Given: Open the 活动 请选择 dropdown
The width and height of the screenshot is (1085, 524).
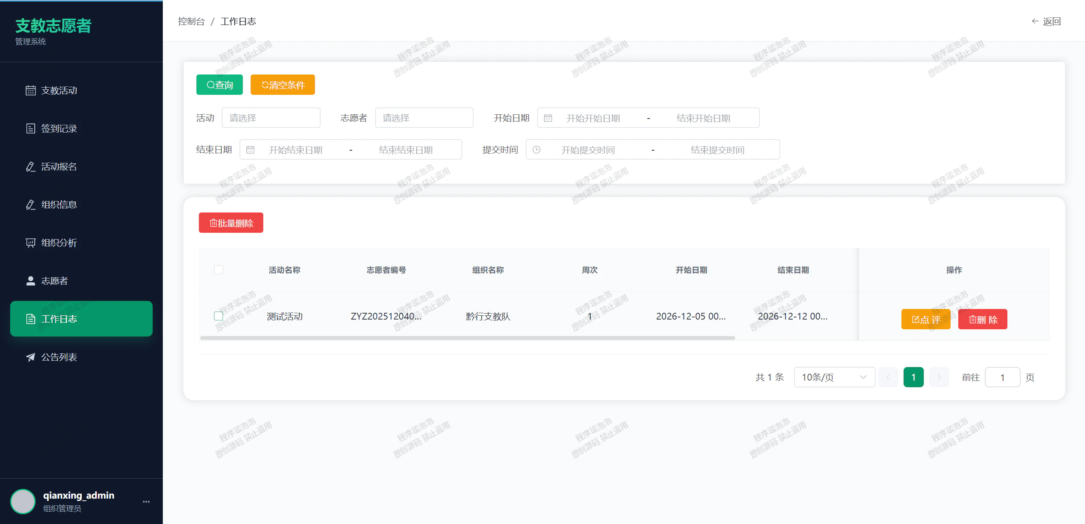Looking at the screenshot, I should 271,118.
